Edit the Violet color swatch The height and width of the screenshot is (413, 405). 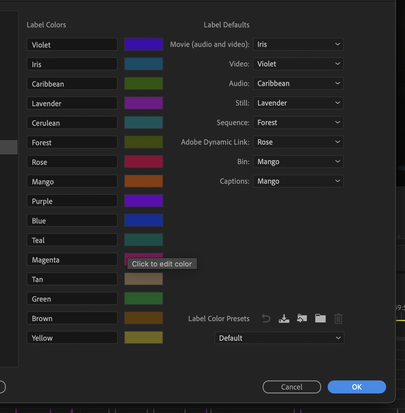[143, 44]
